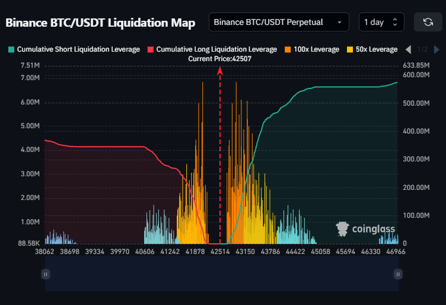Click the 6.00M left axis label
The image size is (446, 305).
(30, 102)
